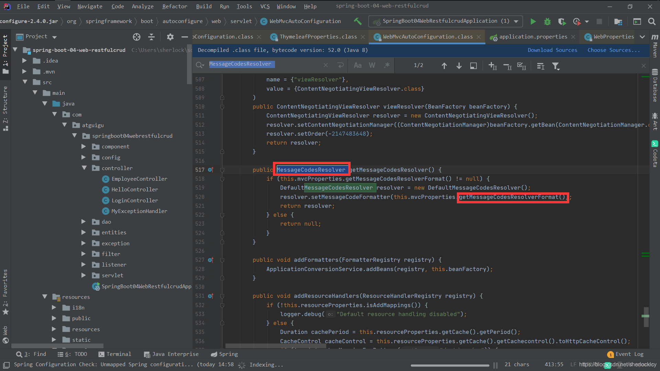Pause the indexing background task
The height and width of the screenshot is (371, 660).
coord(495,365)
